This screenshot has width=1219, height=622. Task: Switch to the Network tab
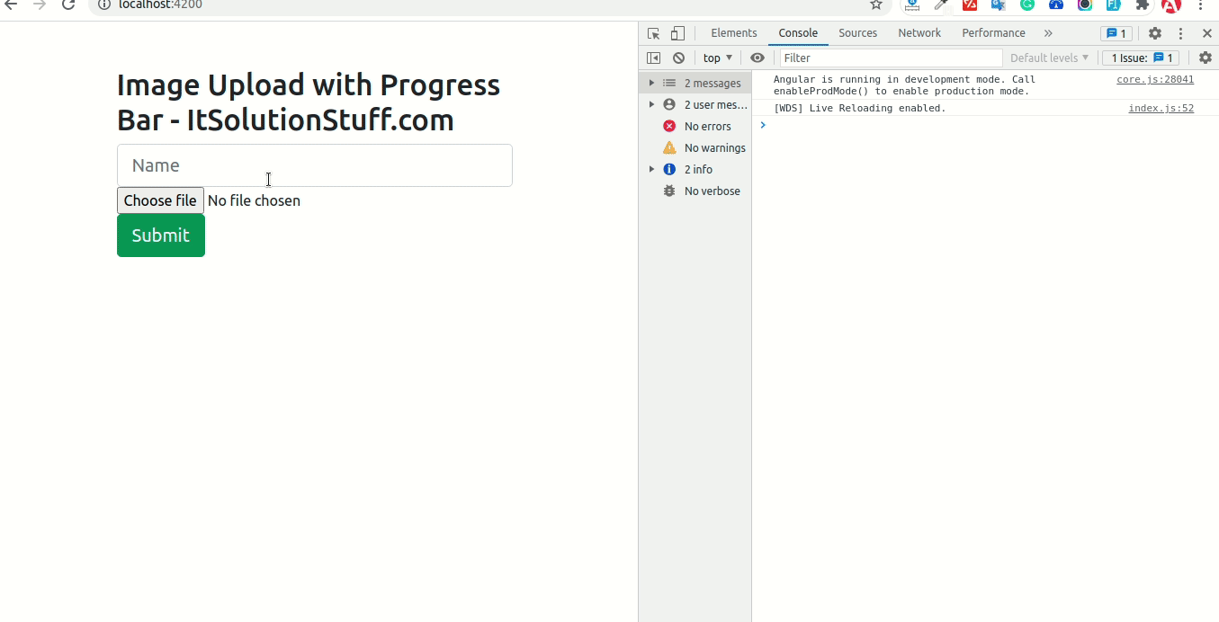tap(919, 32)
